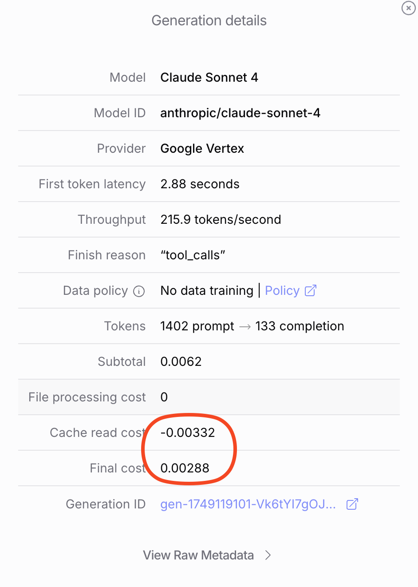Click the Final cost value 0.00288

pyautogui.click(x=185, y=468)
